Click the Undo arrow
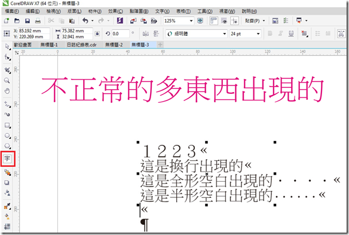 85,21
